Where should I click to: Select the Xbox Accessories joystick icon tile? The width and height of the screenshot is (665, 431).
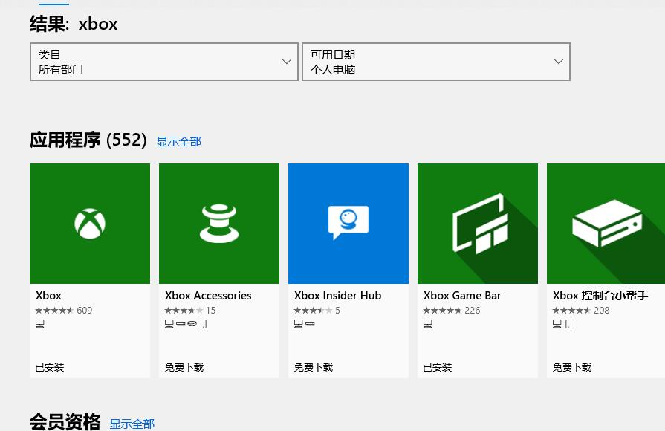(x=218, y=223)
